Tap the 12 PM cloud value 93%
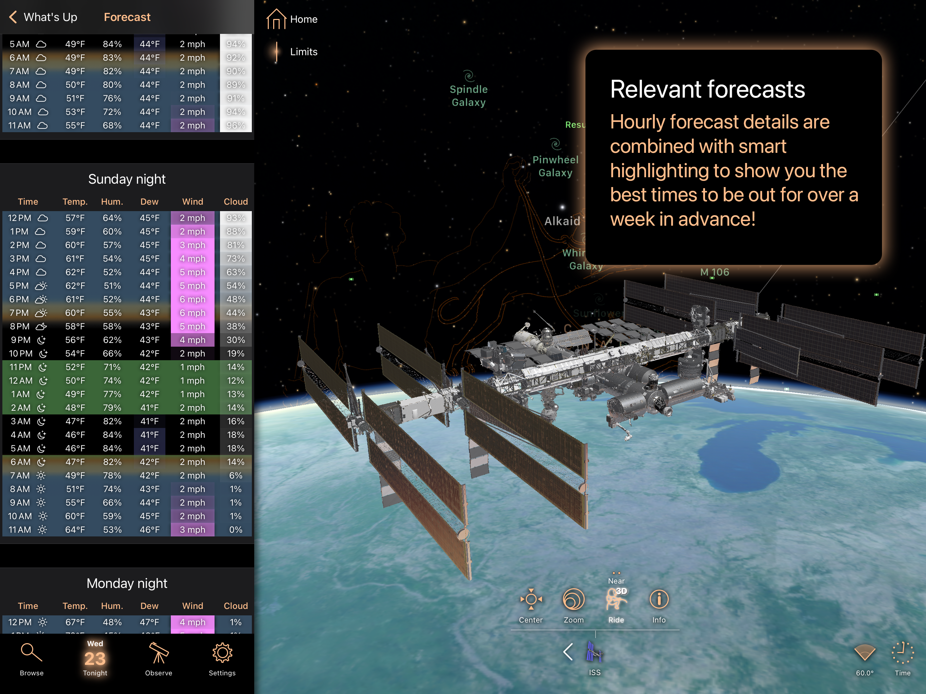 click(x=236, y=218)
